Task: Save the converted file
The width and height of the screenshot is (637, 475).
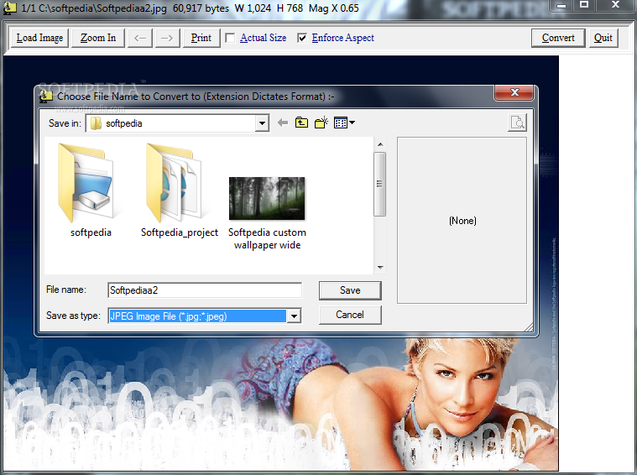Action: (350, 290)
